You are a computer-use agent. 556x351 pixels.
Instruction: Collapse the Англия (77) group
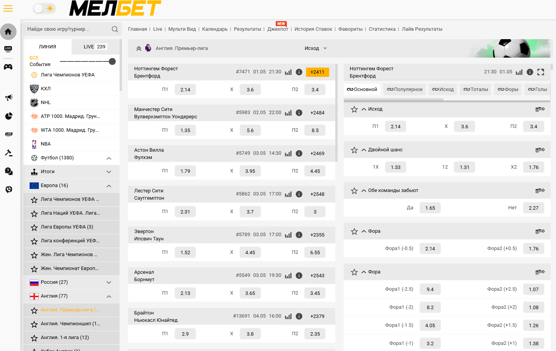click(109, 296)
